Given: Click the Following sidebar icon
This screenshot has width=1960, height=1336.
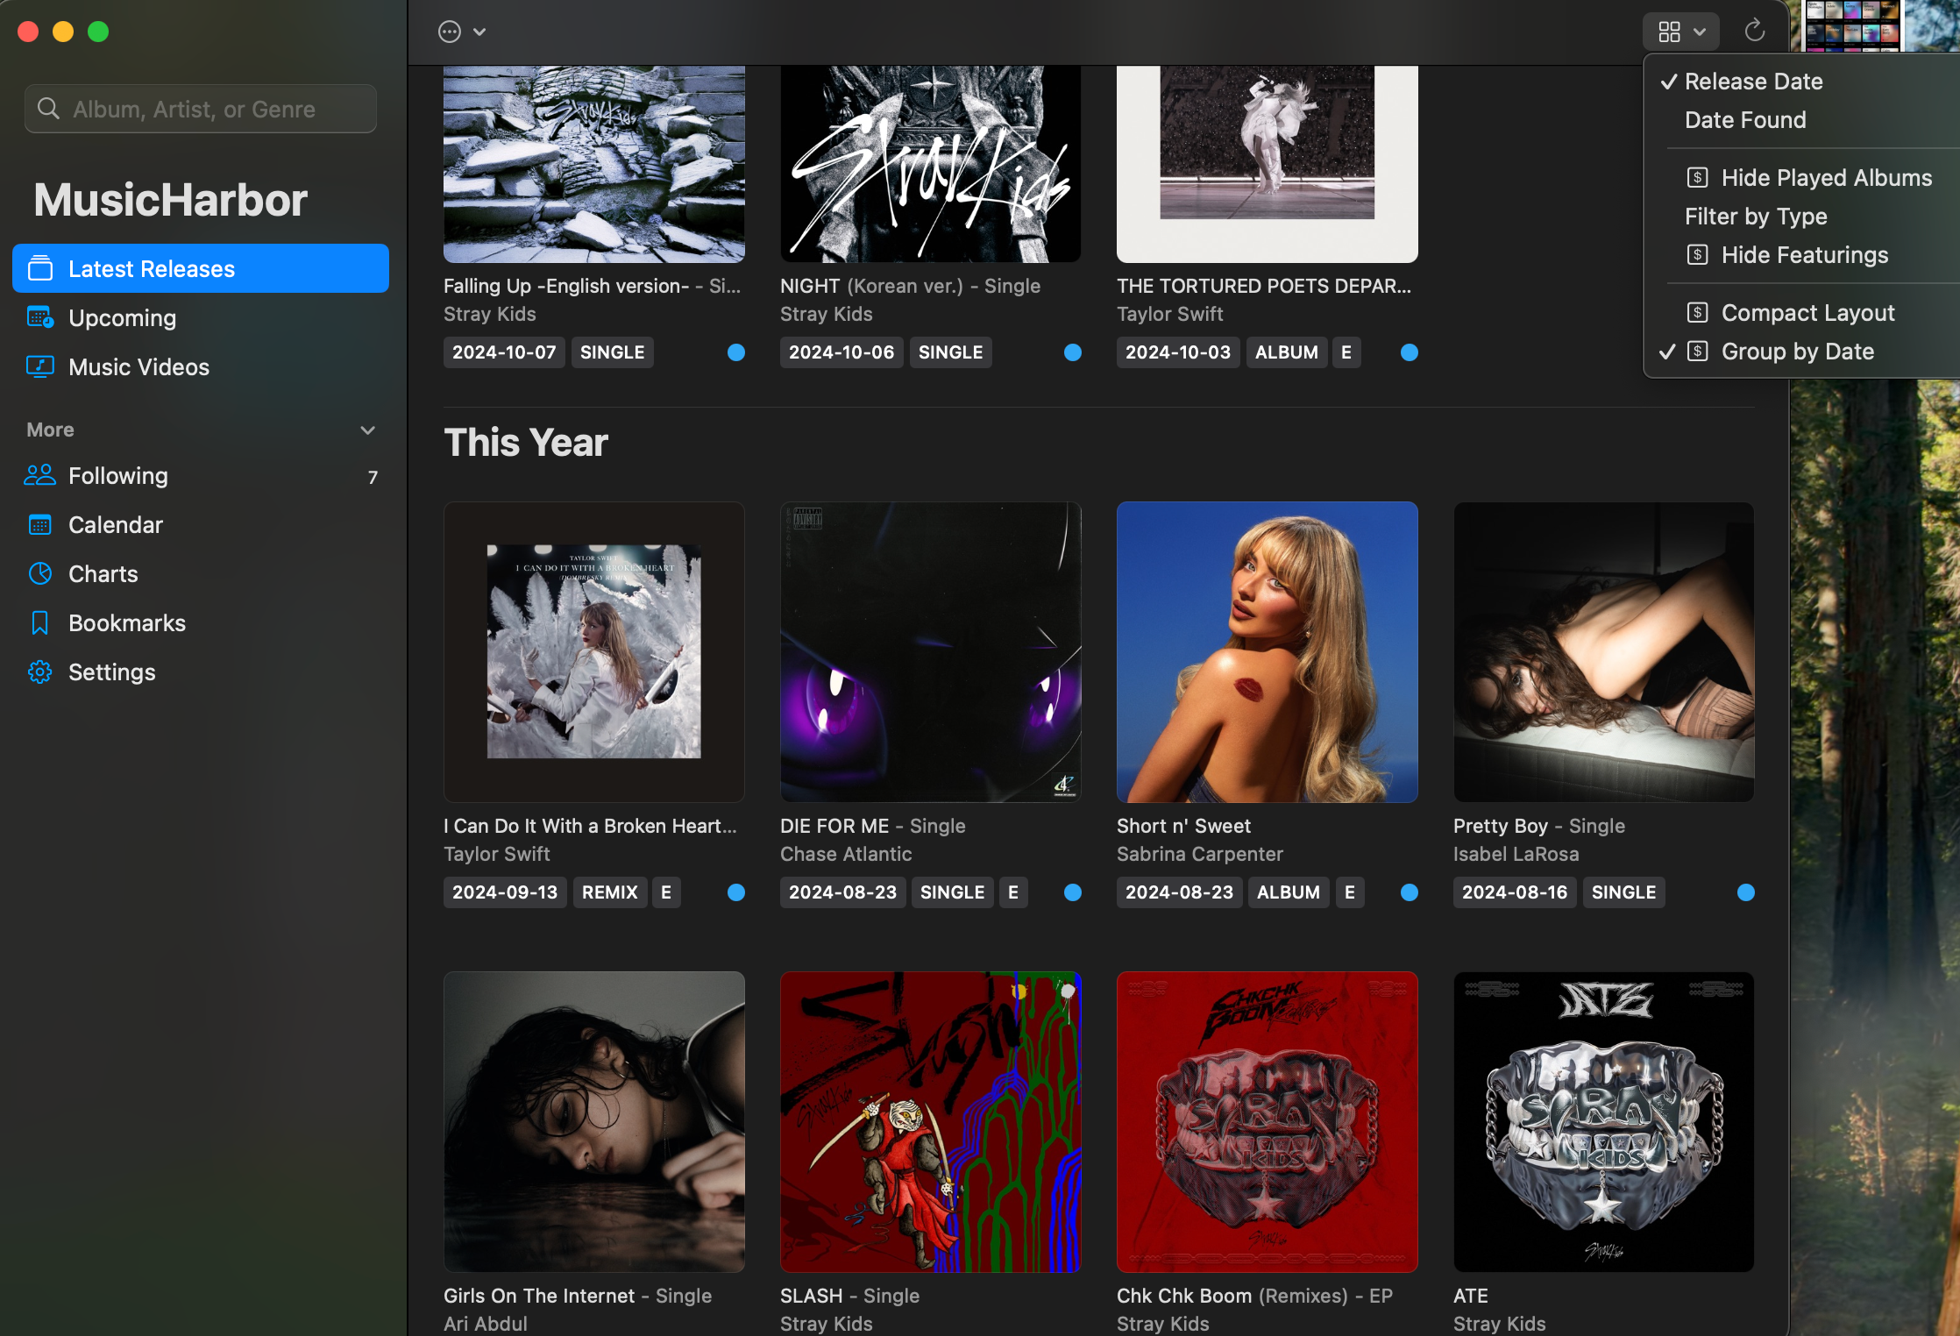Looking at the screenshot, I should click(x=40, y=475).
